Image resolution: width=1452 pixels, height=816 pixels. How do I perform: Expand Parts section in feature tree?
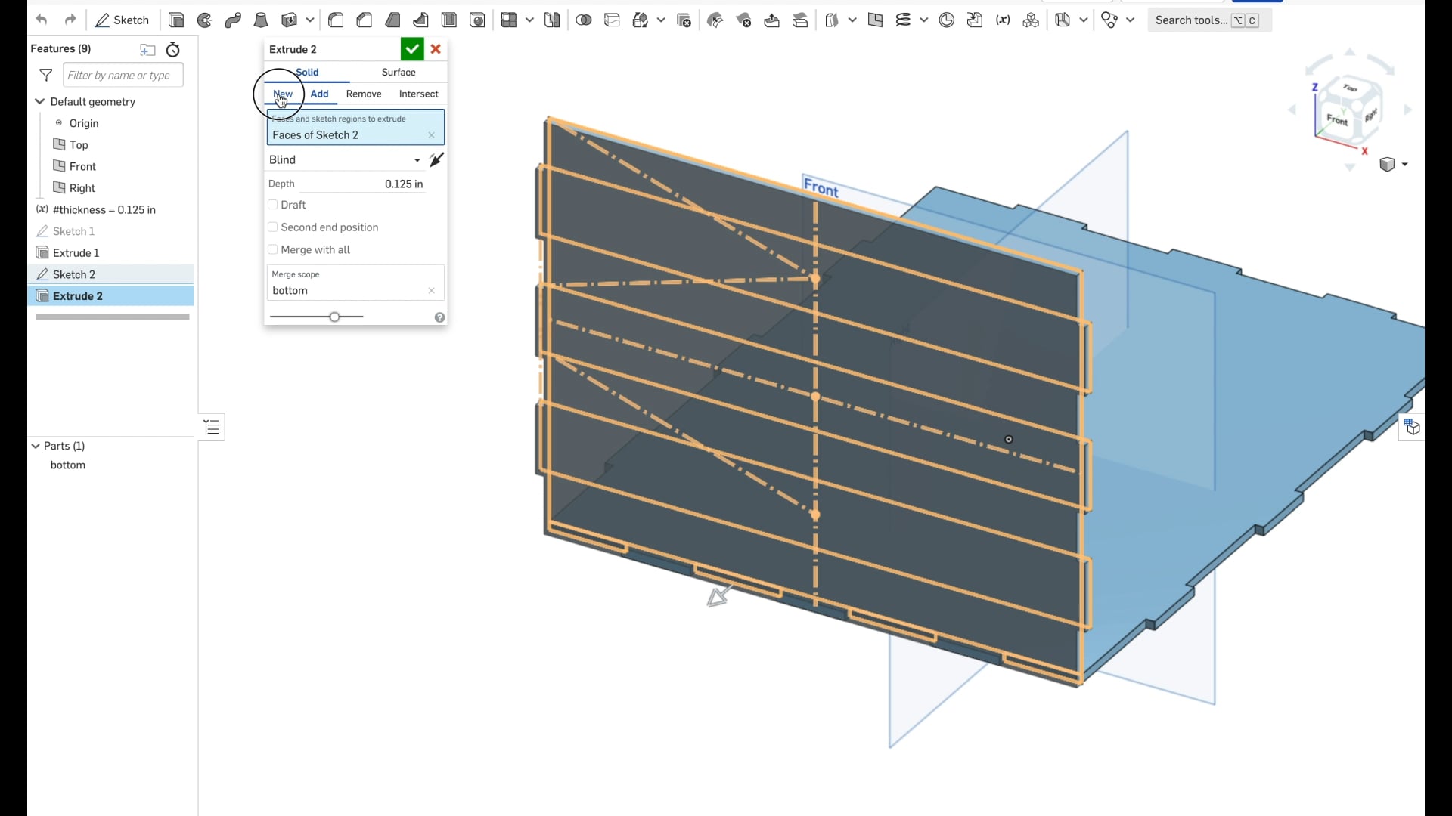tap(35, 445)
